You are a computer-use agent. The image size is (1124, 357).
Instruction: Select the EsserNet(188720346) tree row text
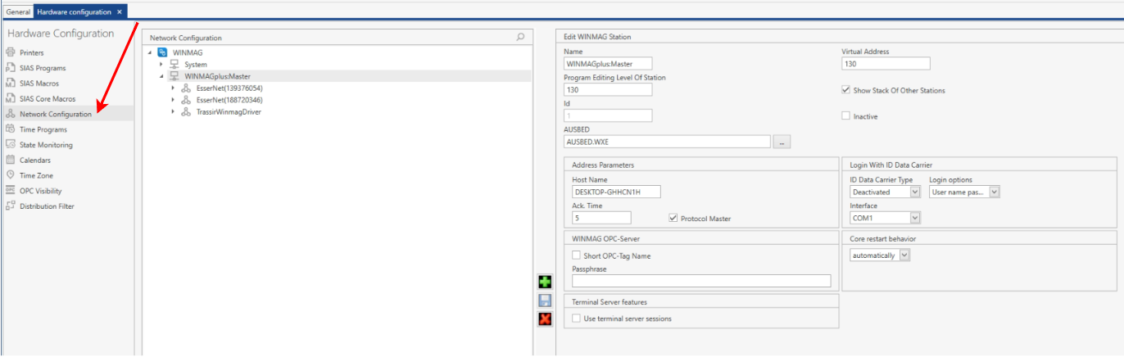(229, 100)
